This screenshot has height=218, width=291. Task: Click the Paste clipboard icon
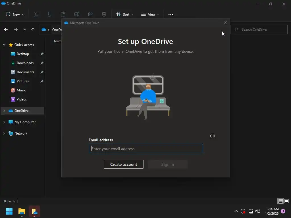[x=63, y=14]
